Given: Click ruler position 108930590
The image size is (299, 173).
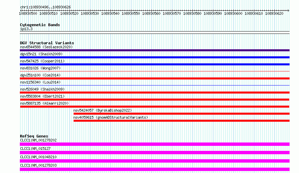Looking at the screenshot, I should [213, 13].
